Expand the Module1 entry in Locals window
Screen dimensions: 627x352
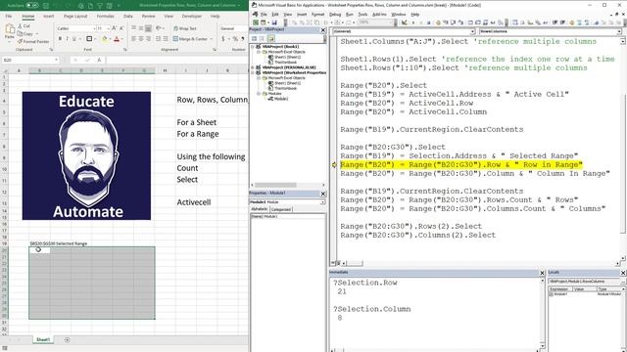551,294
